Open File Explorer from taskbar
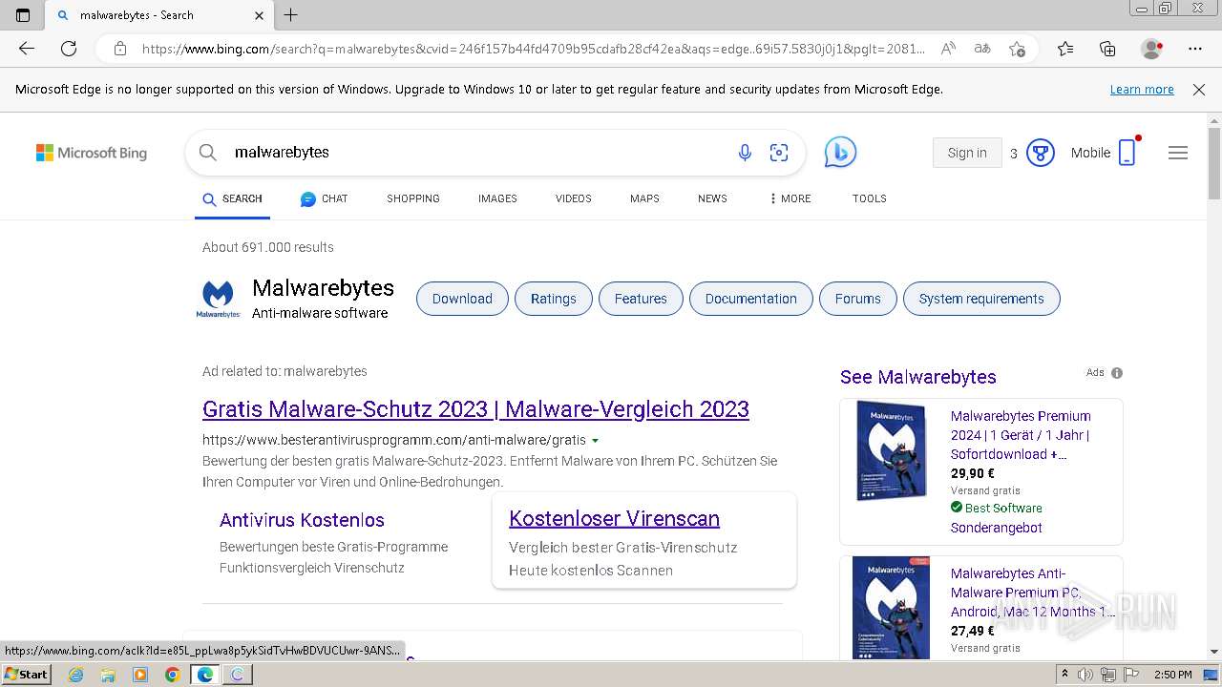This screenshot has width=1222, height=687. [108, 675]
